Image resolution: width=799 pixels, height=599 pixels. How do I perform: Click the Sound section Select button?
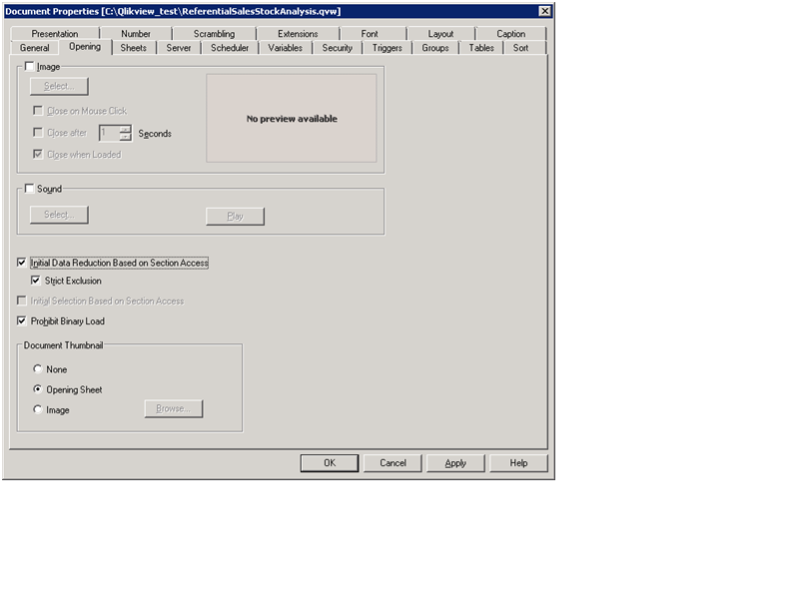tap(59, 215)
